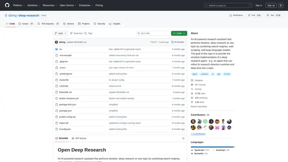Screen dimensions: 288x162
Task: Expand the Platform menu in header
Action: pyautogui.click(x=19, y=5)
